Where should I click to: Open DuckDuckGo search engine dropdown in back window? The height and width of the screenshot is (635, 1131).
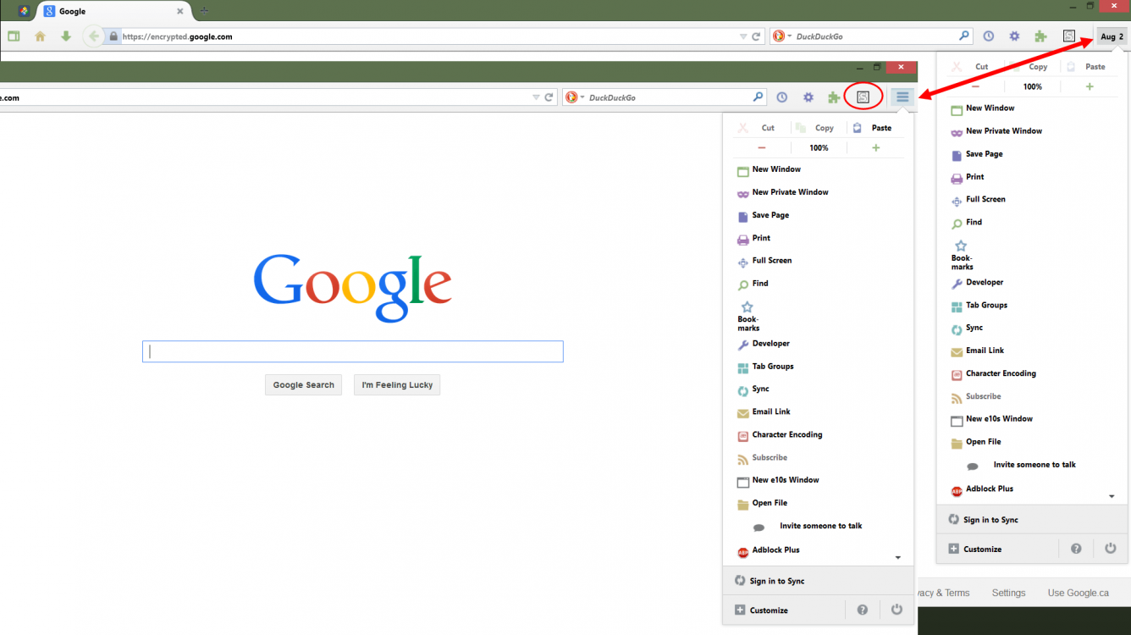[x=783, y=36]
